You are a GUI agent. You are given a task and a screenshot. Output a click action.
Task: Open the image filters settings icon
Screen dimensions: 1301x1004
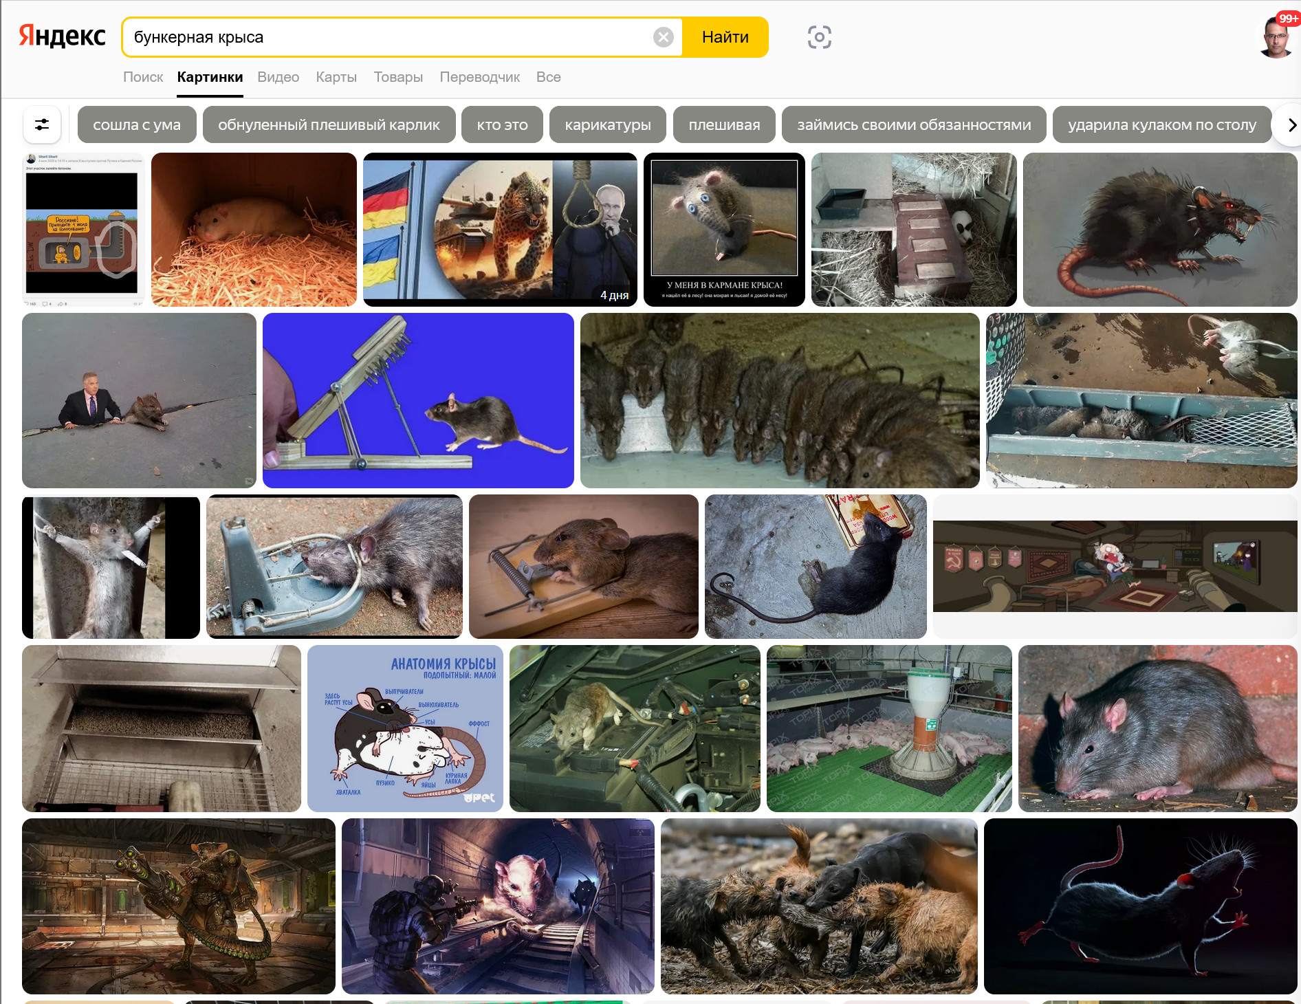[42, 124]
